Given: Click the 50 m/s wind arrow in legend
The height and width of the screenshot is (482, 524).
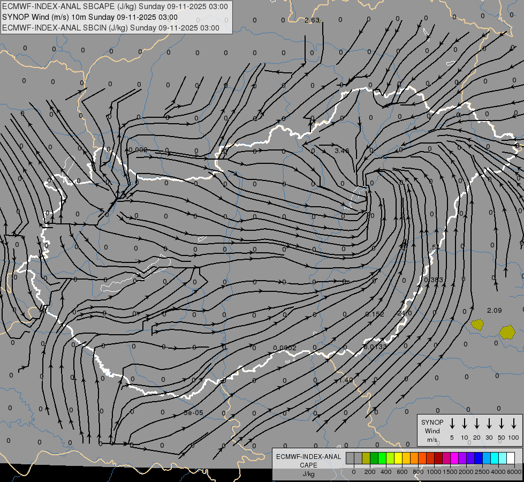Looking at the screenshot, I should [502, 424].
